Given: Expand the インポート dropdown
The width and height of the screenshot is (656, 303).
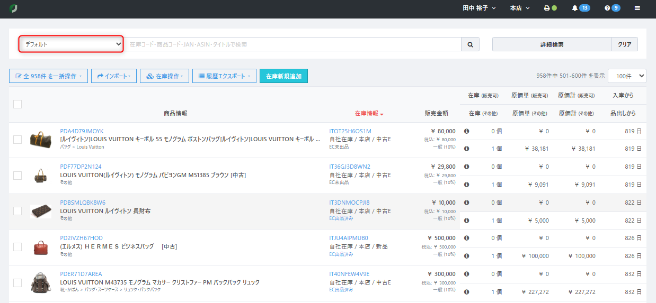Looking at the screenshot, I should pyautogui.click(x=114, y=76).
